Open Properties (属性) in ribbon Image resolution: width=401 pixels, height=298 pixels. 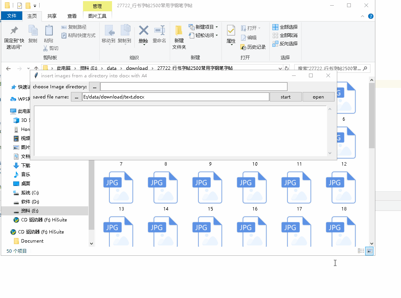point(231,35)
